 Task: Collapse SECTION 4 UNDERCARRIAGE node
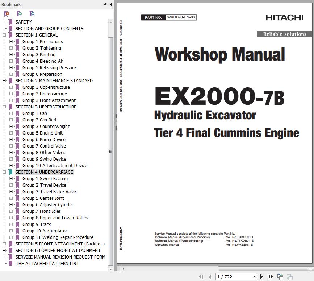pyautogui.click(x=4, y=172)
